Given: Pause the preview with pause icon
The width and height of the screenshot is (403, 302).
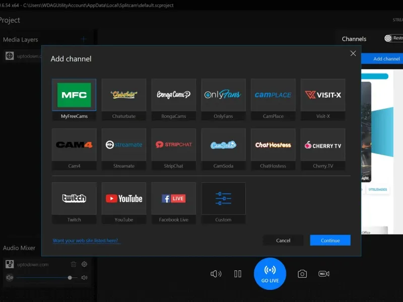Looking at the screenshot, I should (x=238, y=274).
